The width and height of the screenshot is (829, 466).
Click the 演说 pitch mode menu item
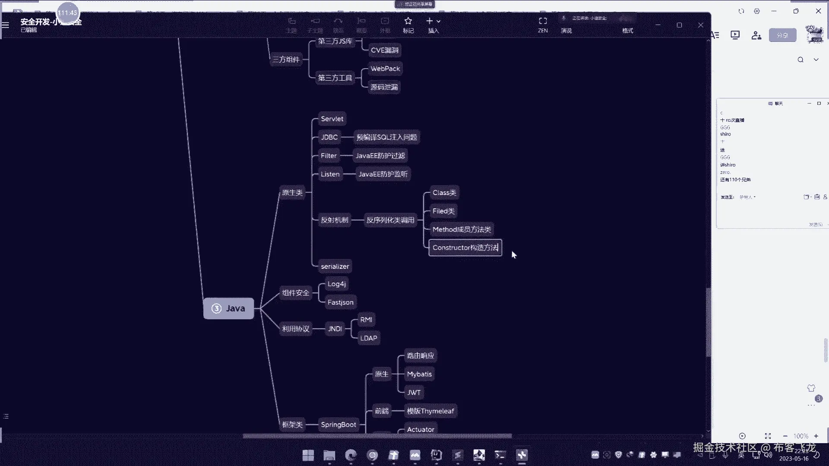pos(566,30)
